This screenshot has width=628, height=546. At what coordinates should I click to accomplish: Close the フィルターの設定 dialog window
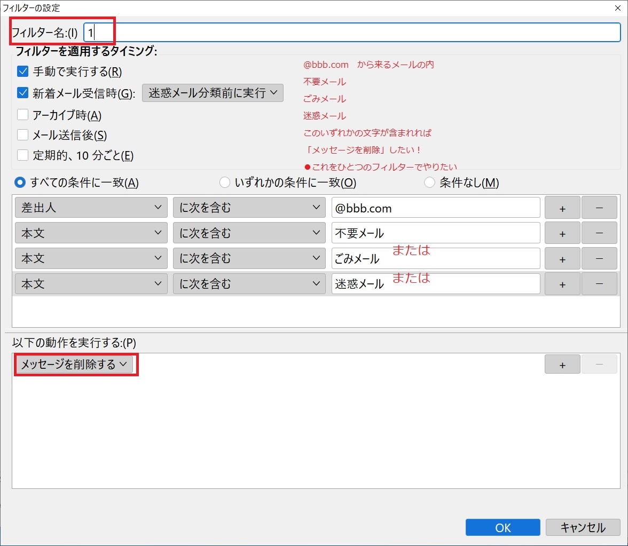point(617,8)
